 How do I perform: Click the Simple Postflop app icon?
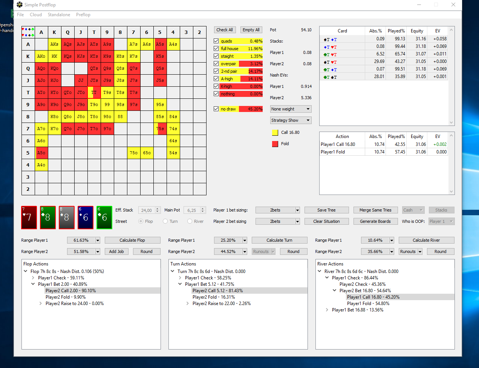click(20, 5)
